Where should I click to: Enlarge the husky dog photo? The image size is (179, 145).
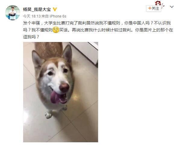(x=61, y=92)
